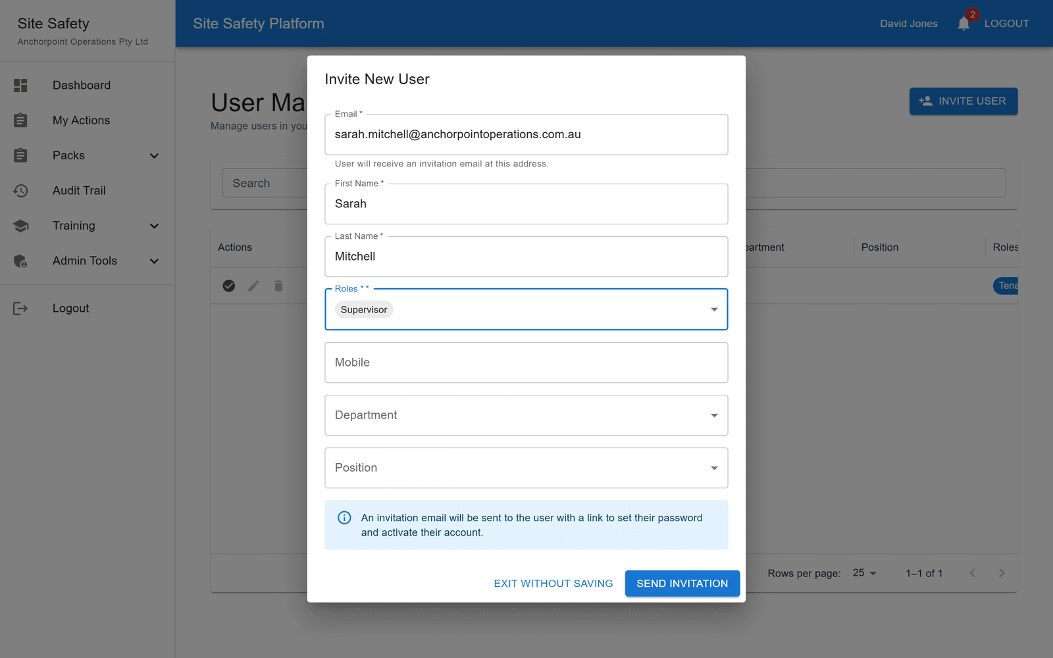Go to previous page chevron in pagination
1053x658 pixels.
(973, 573)
